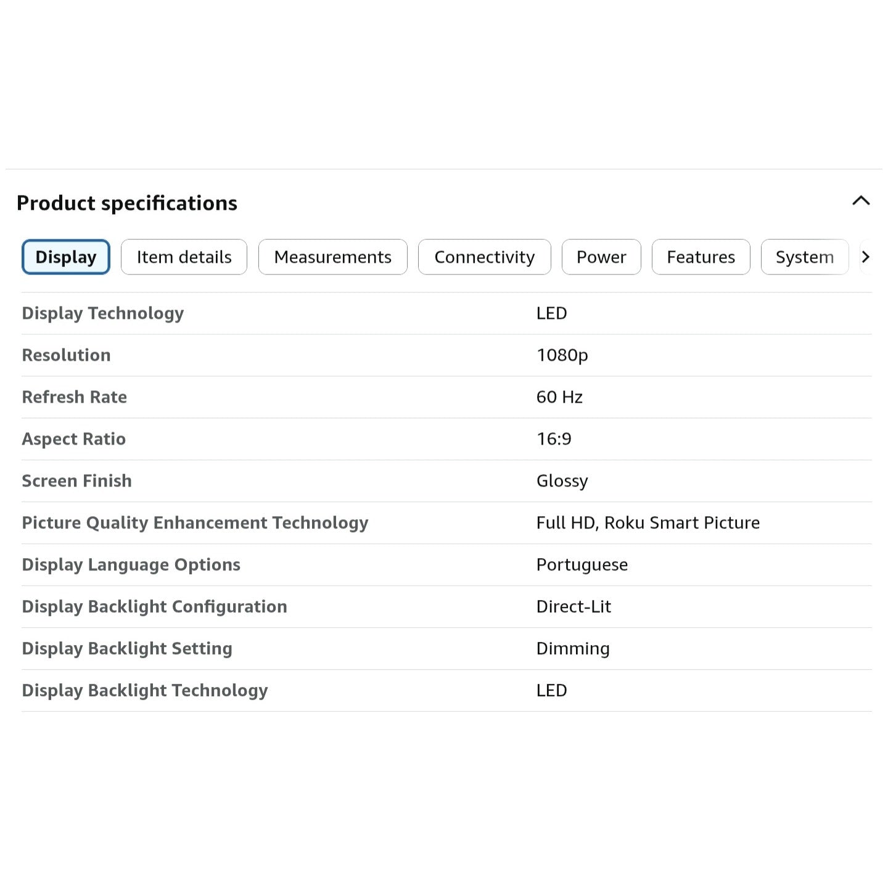Click the Aspect Ratio row label
888x888 pixels.
(x=74, y=439)
